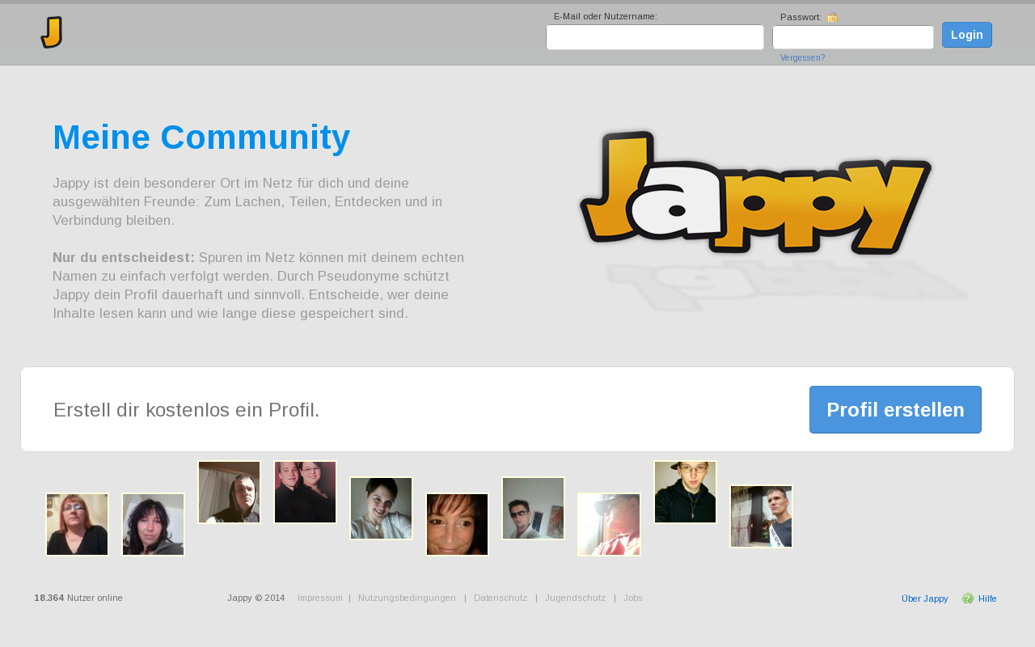
Task: Open photo of young man in black hoodie
Action: click(685, 493)
